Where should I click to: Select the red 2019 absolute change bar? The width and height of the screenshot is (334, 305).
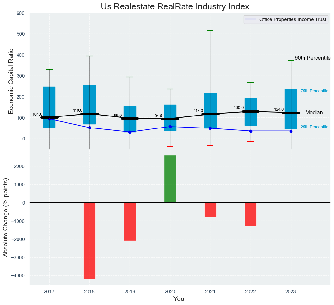(x=130, y=222)
